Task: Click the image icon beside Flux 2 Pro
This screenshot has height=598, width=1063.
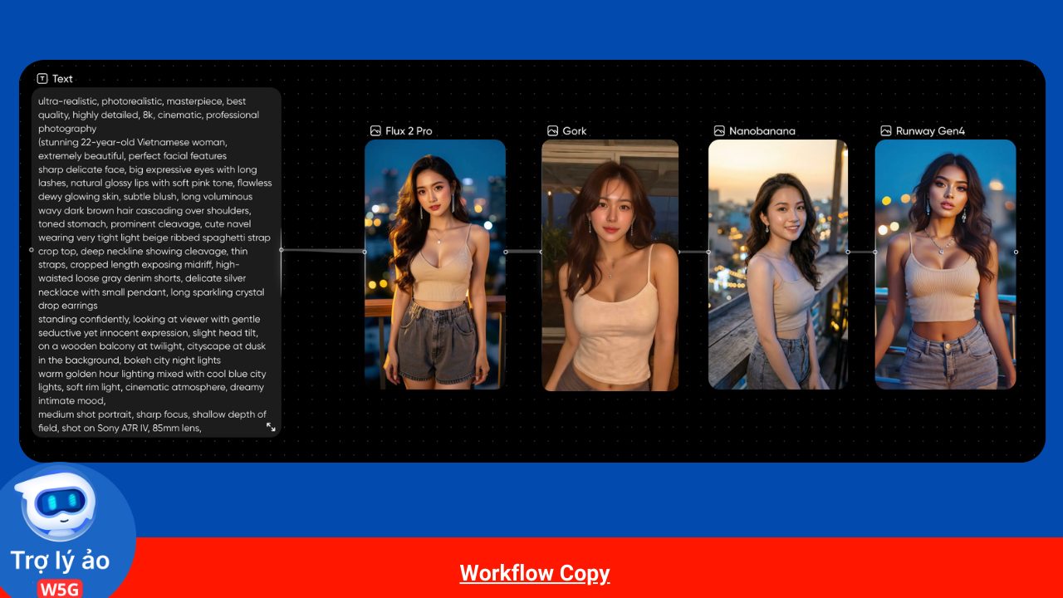Action: coord(375,131)
